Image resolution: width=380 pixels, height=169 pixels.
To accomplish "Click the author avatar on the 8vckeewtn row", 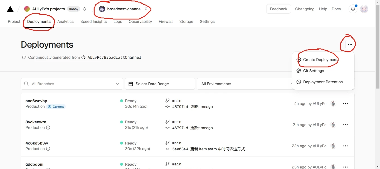I will pos(333,125).
